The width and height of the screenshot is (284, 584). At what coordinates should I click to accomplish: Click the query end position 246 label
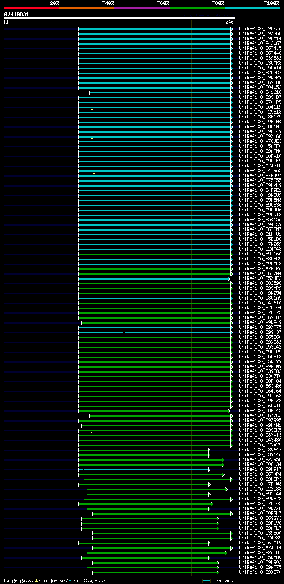click(x=230, y=22)
